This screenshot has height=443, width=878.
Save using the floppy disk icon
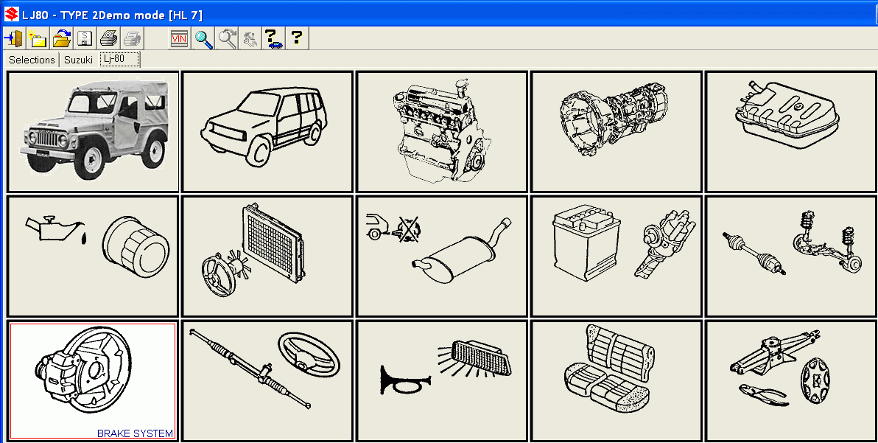85,38
